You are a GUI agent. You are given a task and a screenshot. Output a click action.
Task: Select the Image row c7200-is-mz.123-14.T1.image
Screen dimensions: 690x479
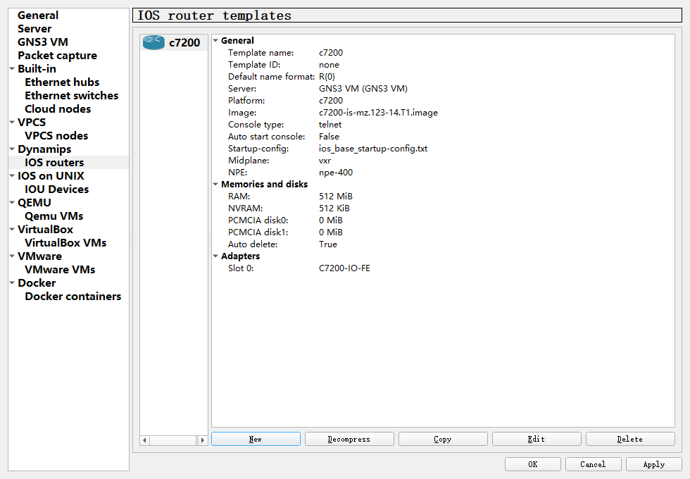pos(443,113)
